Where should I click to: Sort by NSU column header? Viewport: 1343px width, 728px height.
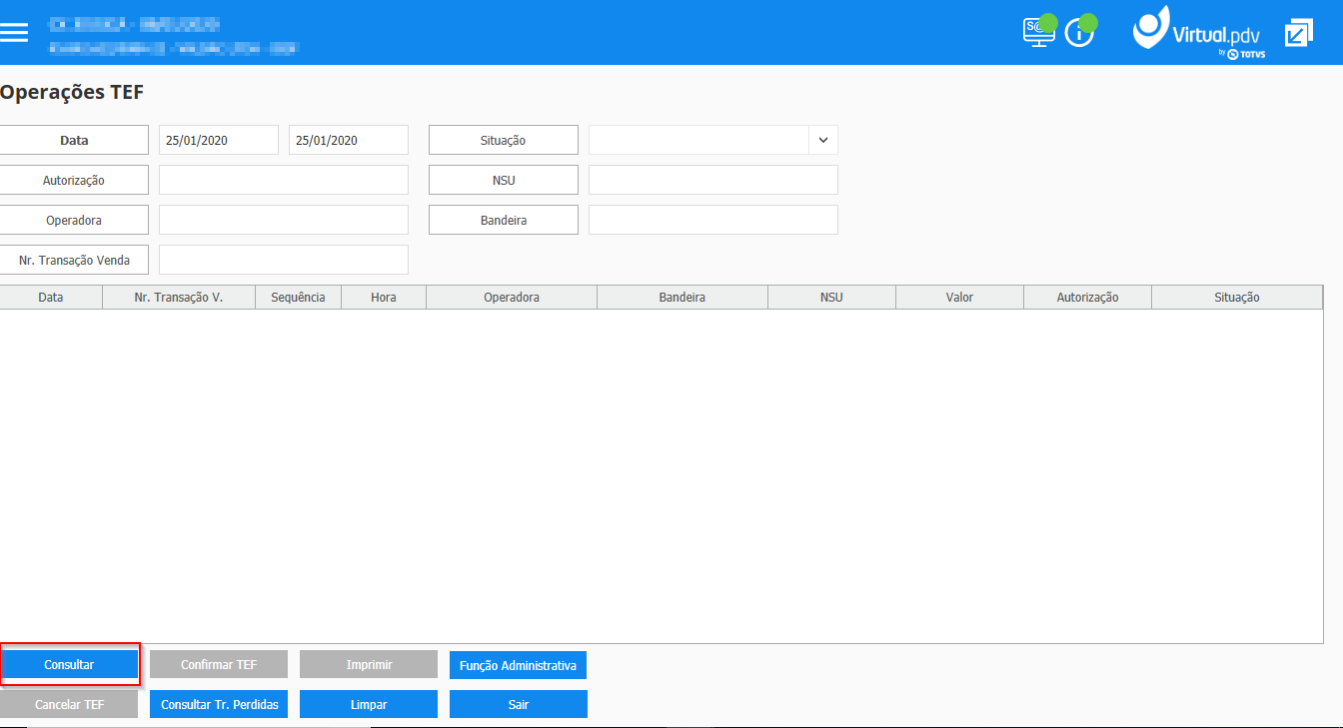click(x=831, y=297)
